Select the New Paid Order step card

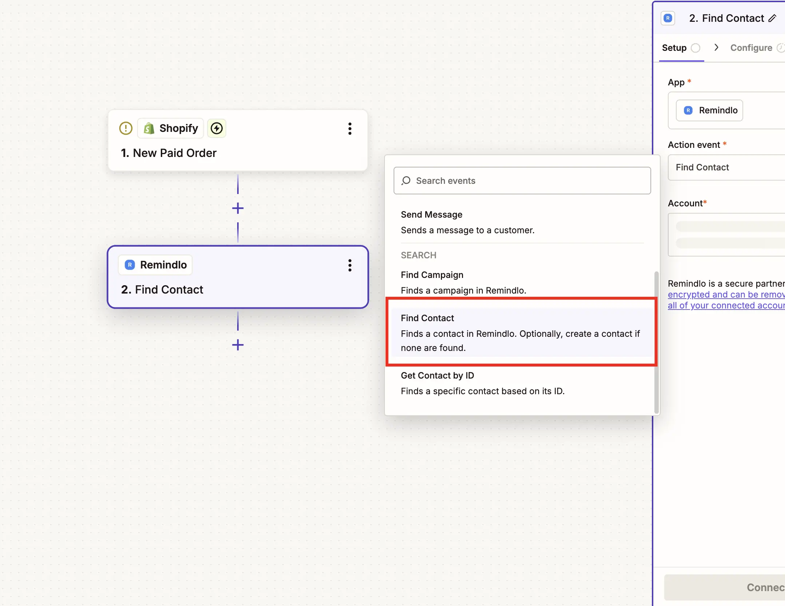tap(238, 140)
